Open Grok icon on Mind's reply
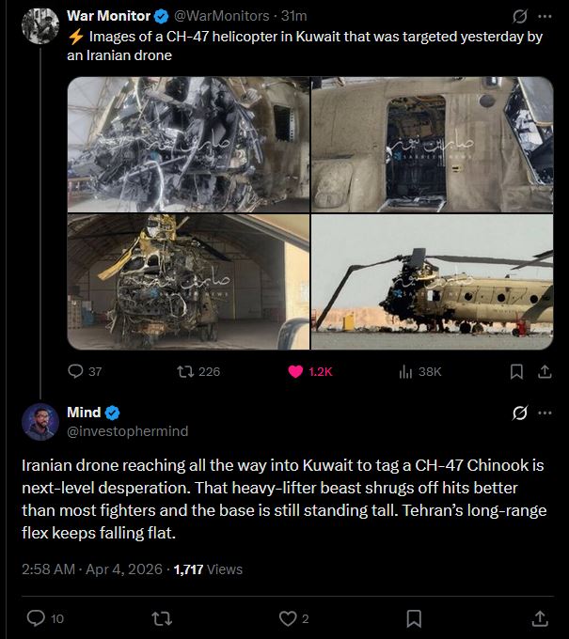Screen dimensions: 569x639 pyautogui.click(x=520, y=413)
